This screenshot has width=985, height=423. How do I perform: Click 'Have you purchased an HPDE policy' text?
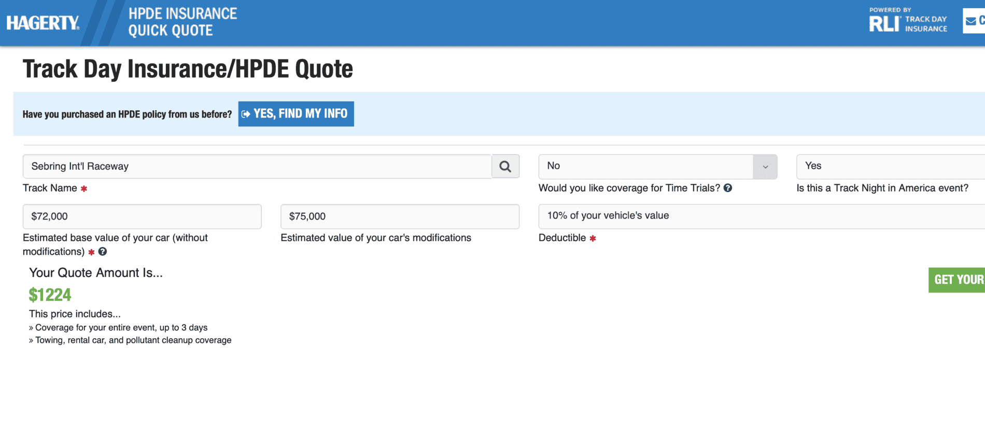[127, 114]
